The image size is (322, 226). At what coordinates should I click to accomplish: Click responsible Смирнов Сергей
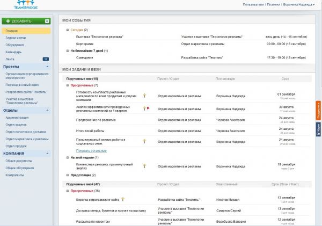coord(229,211)
